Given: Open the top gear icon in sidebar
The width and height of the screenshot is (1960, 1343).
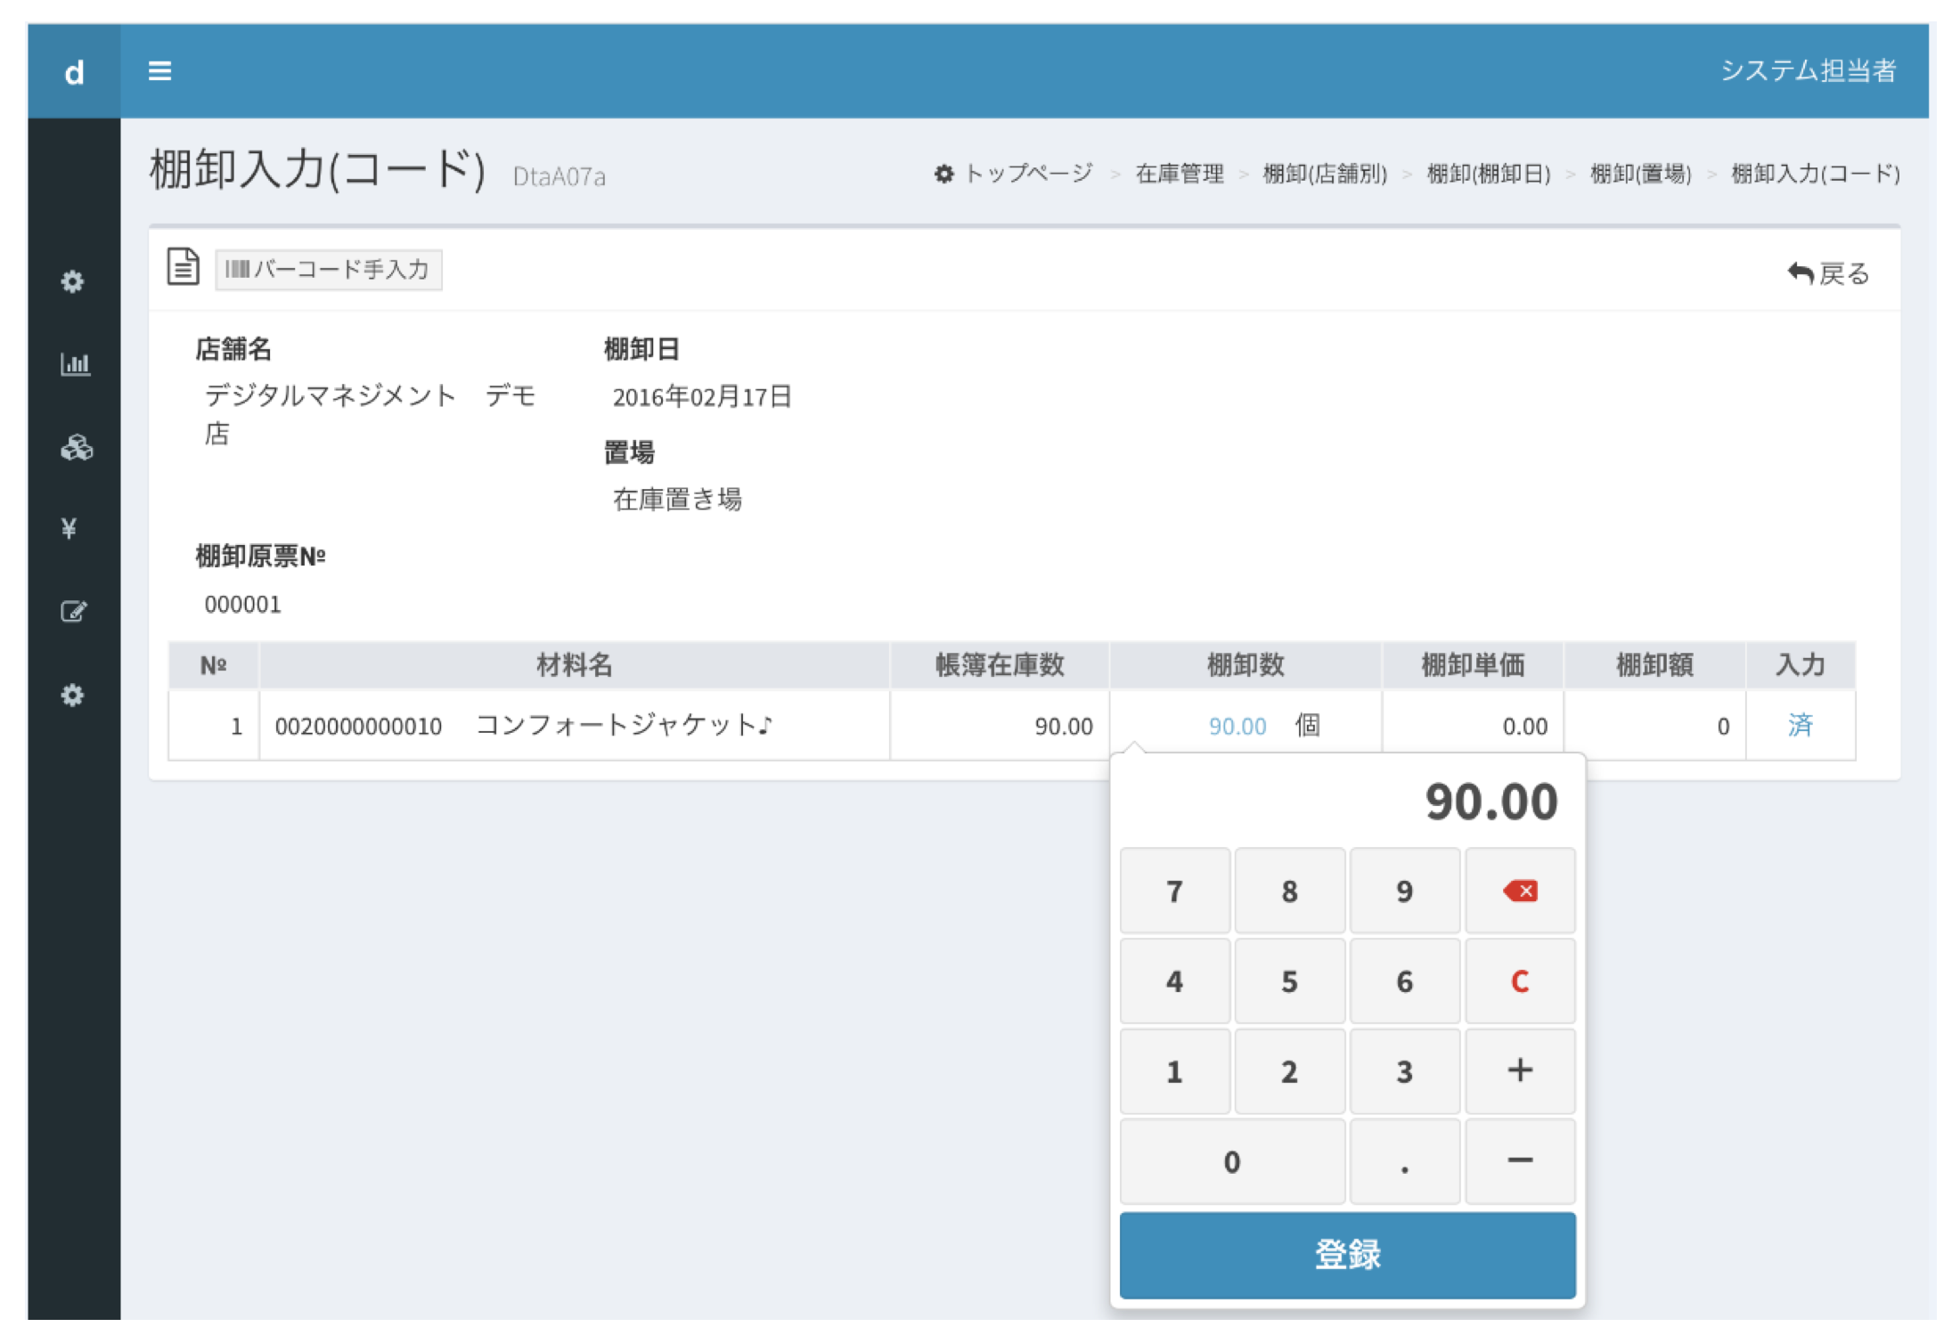Looking at the screenshot, I should [x=73, y=281].
